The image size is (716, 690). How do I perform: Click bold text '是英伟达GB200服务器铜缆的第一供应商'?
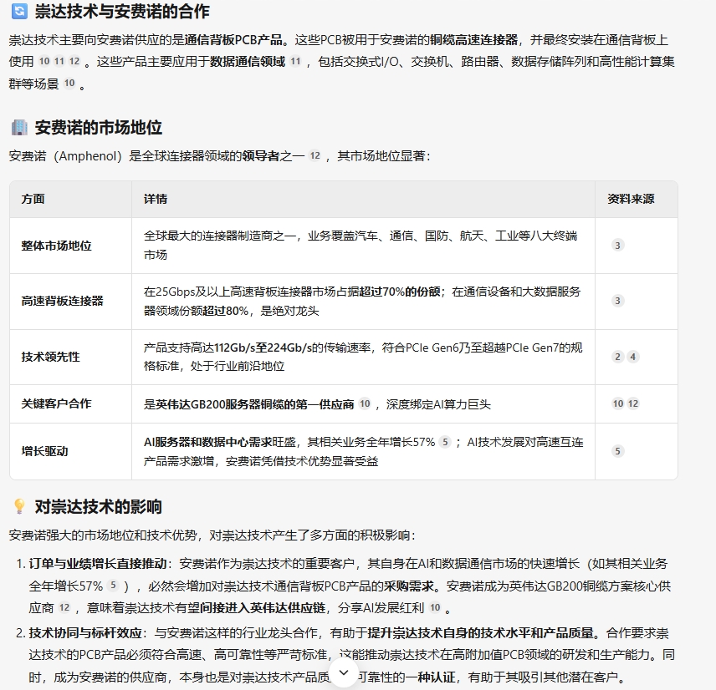point(249,404)
